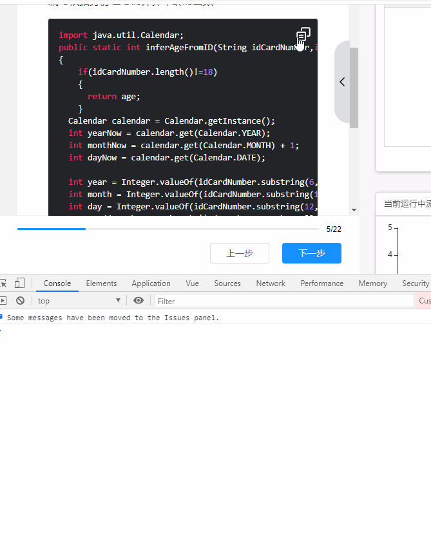431x556 pixels.
Task: Switch to the Application tab
Action: [x=151, y=283]
